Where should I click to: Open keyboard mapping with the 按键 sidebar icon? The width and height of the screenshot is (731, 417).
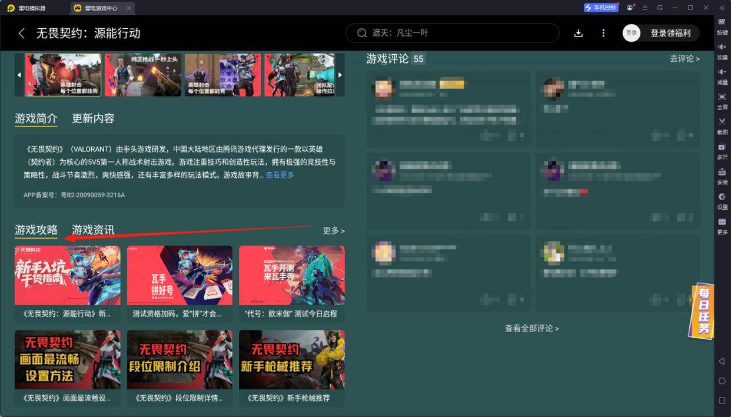coord(722,24)
